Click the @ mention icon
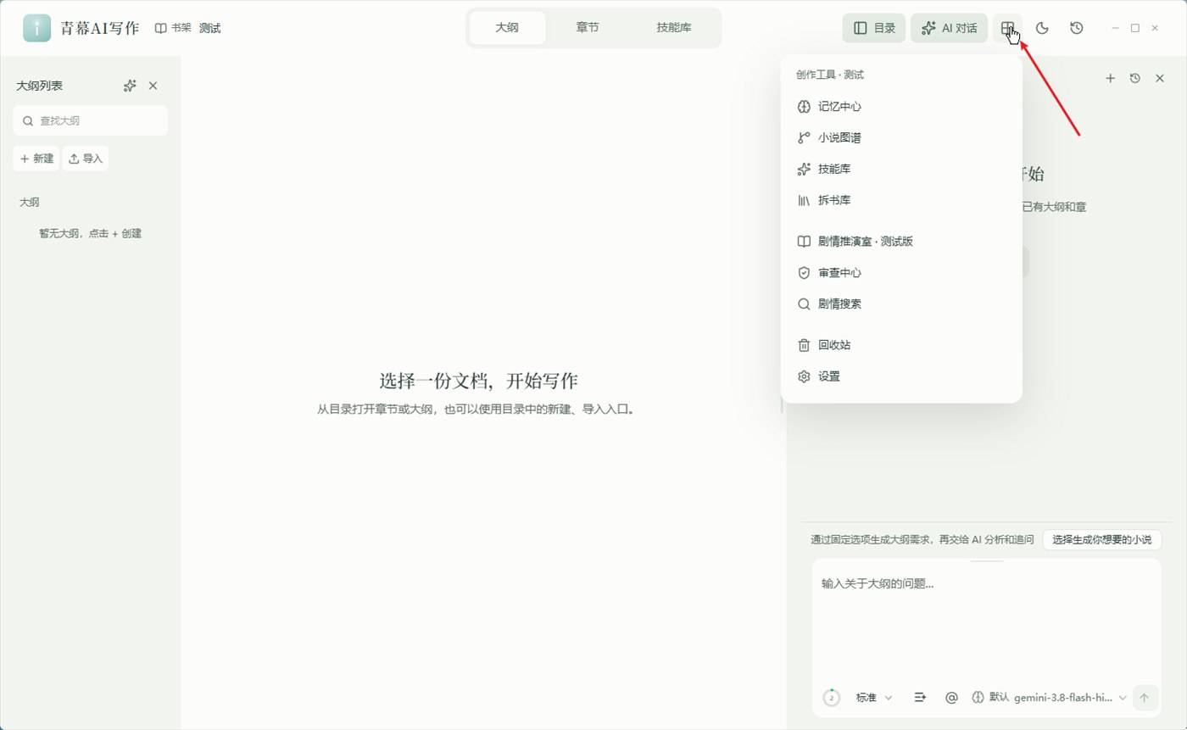This screenshot has width=1187, height=730. (951, 697)
